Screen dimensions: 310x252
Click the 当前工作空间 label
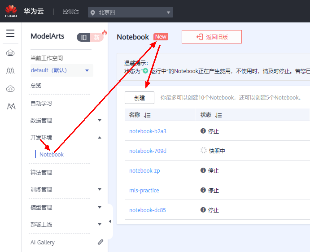[47, 58]
